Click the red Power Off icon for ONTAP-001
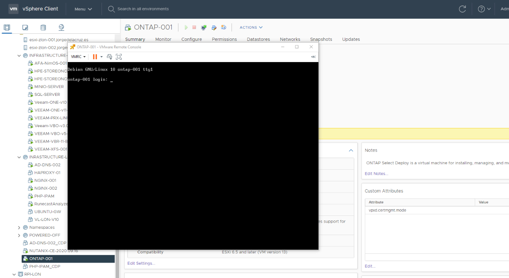Screen dimensions: 509x278 pos(194,28)
